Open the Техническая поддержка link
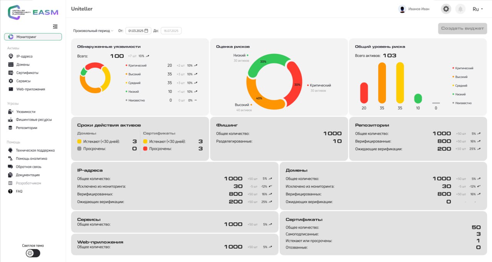 [x=35, y=150]
